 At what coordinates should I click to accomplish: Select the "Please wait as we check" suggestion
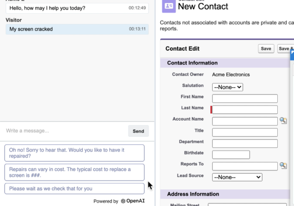click(x=74, y=188)
